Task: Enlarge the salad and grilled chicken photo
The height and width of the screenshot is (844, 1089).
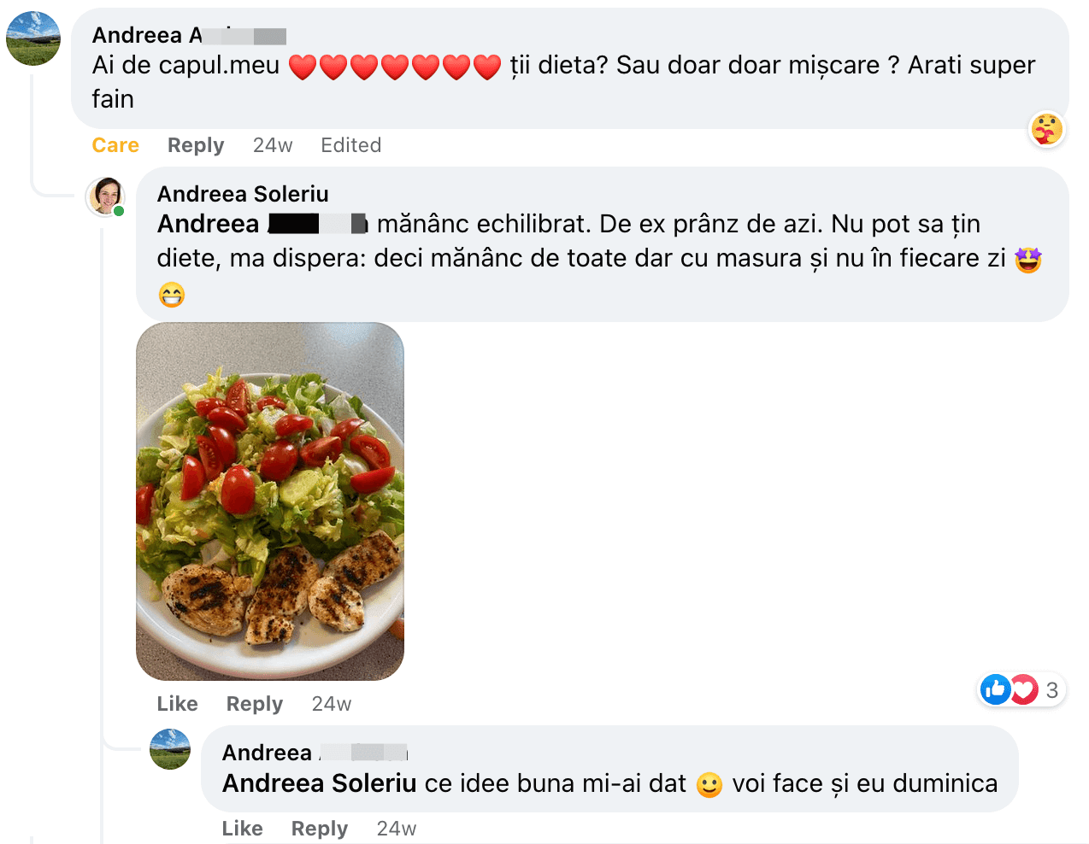Action: point(270,501)
